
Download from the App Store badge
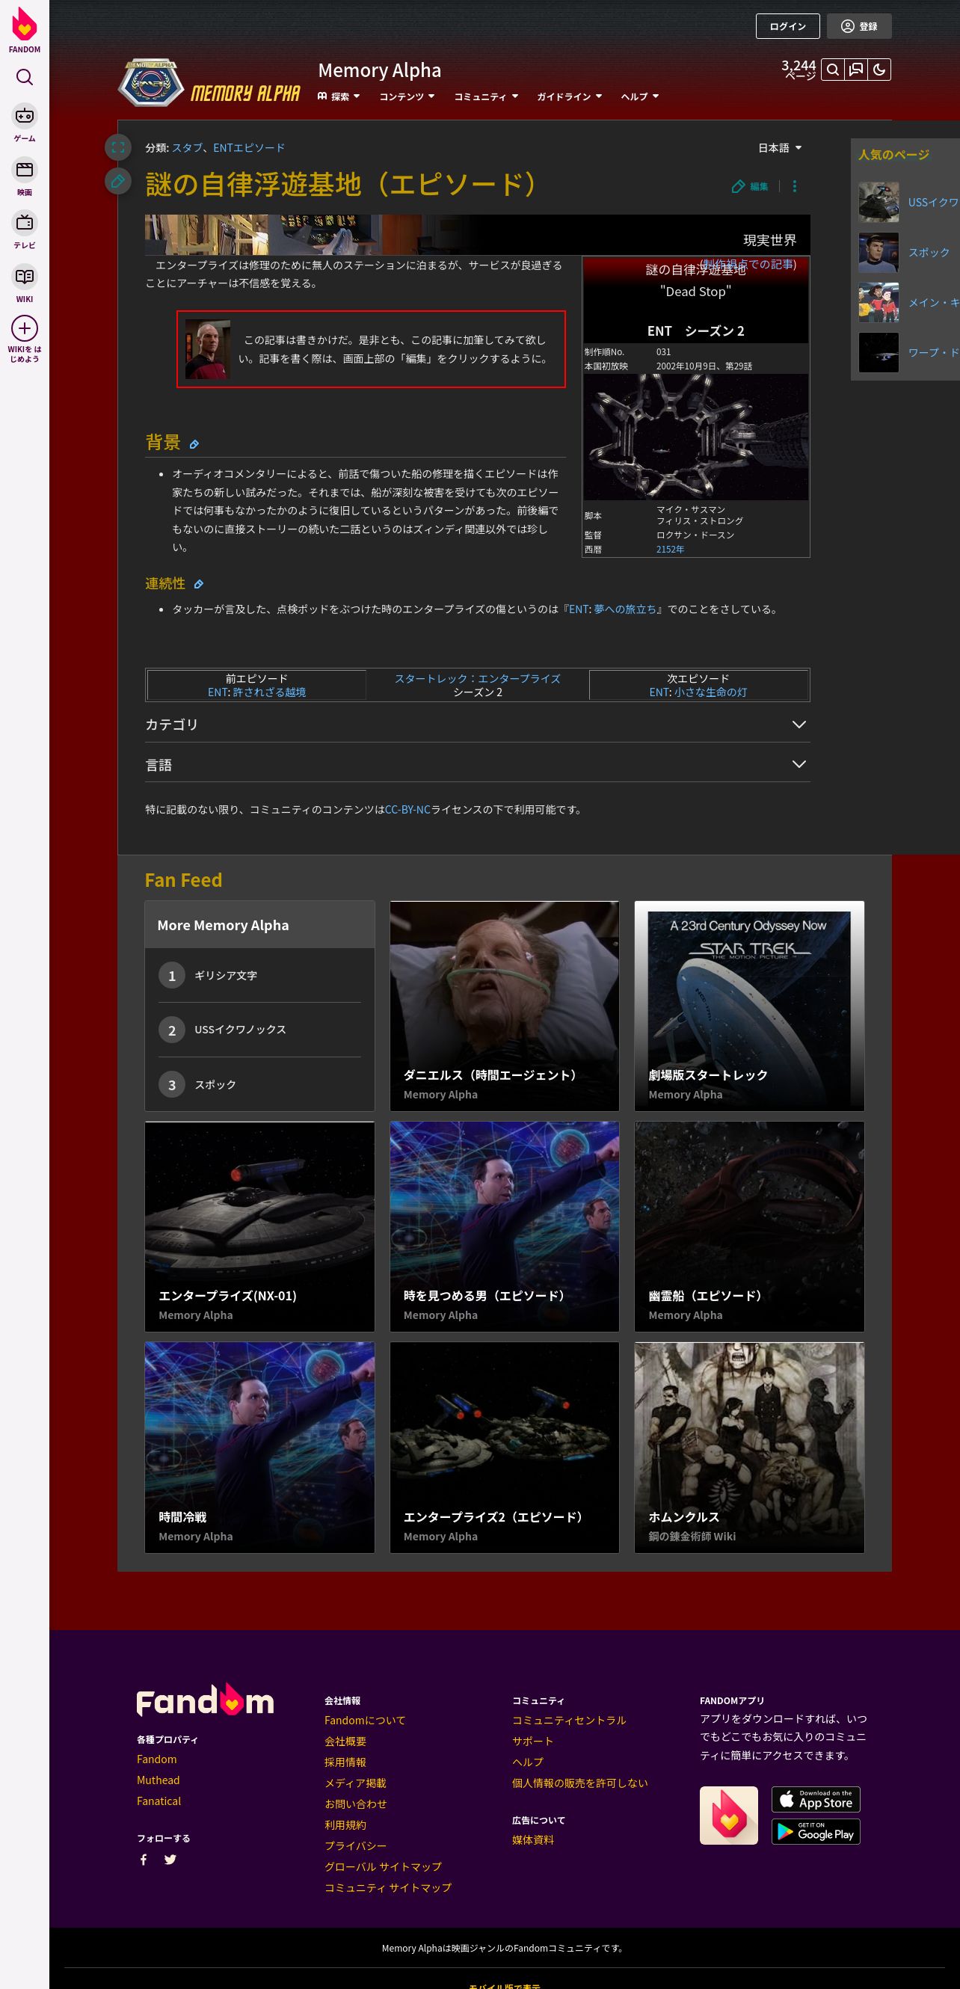pos(816,1800)
